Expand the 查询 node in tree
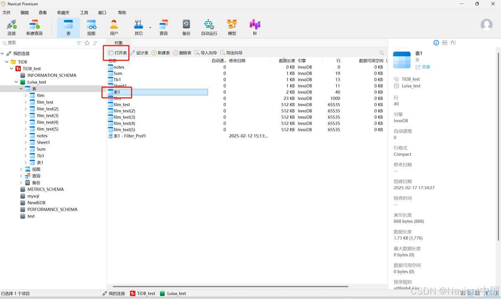Screen dimensions: 501x299 (x=21, y=176)
